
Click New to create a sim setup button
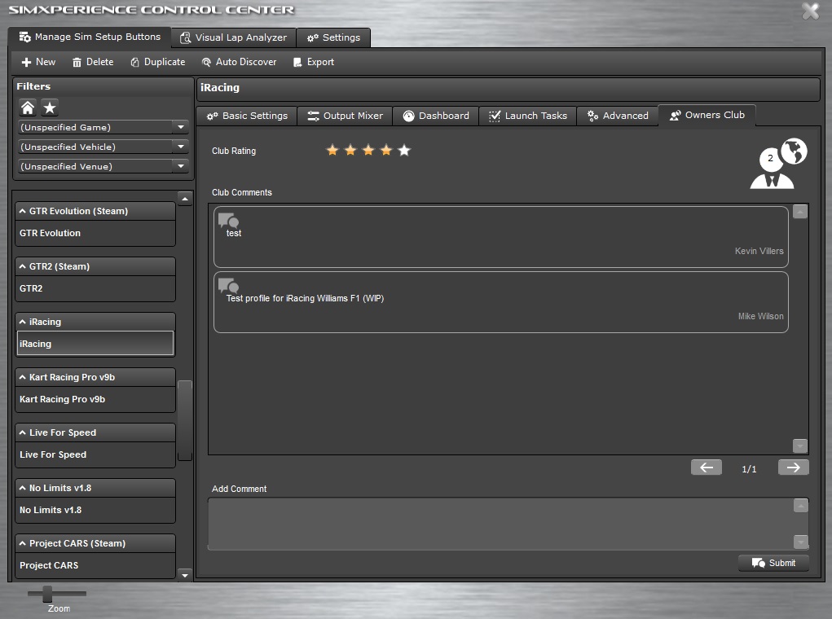point(38,62)
